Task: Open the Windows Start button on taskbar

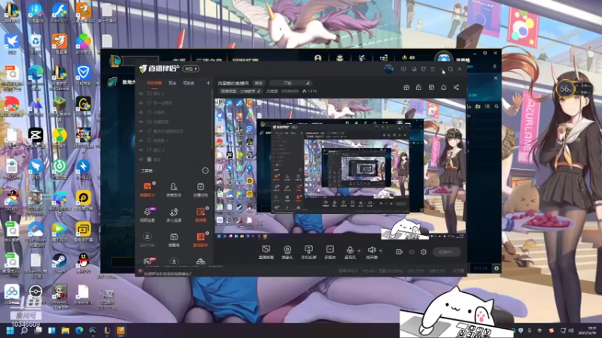Action: point(10,330)
